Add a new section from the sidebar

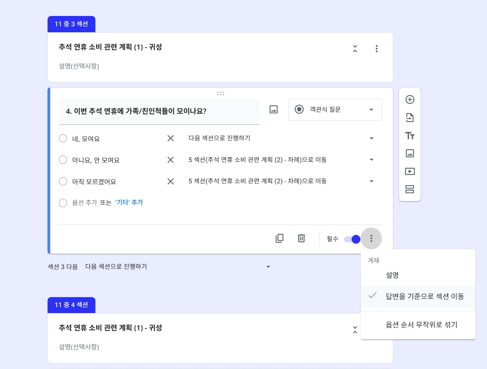pos(410,189)
